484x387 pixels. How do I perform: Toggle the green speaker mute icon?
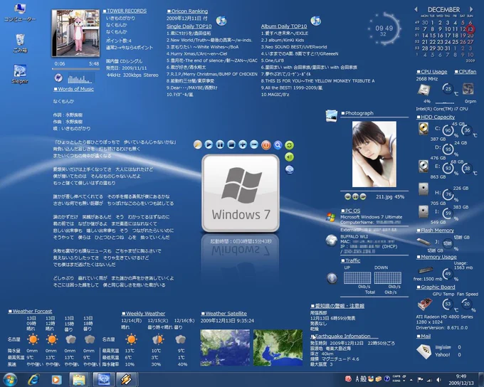[289, 157]
